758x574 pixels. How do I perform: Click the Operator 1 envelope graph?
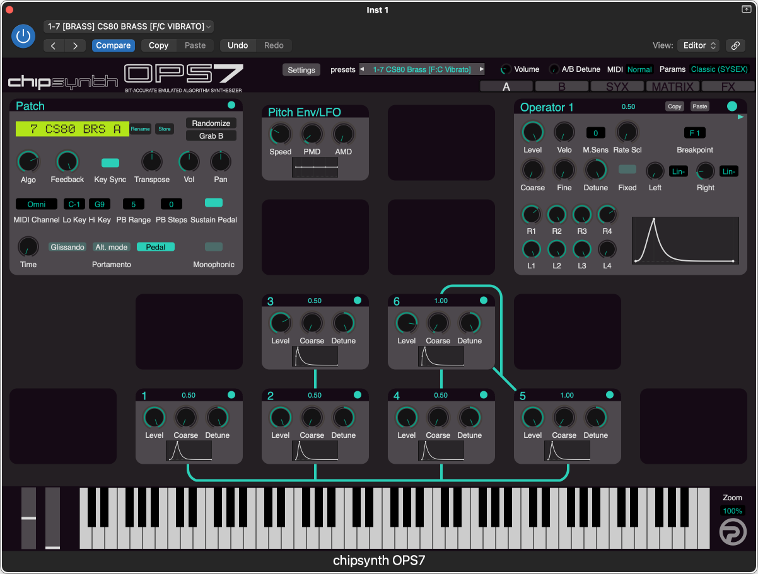[685, 241]
